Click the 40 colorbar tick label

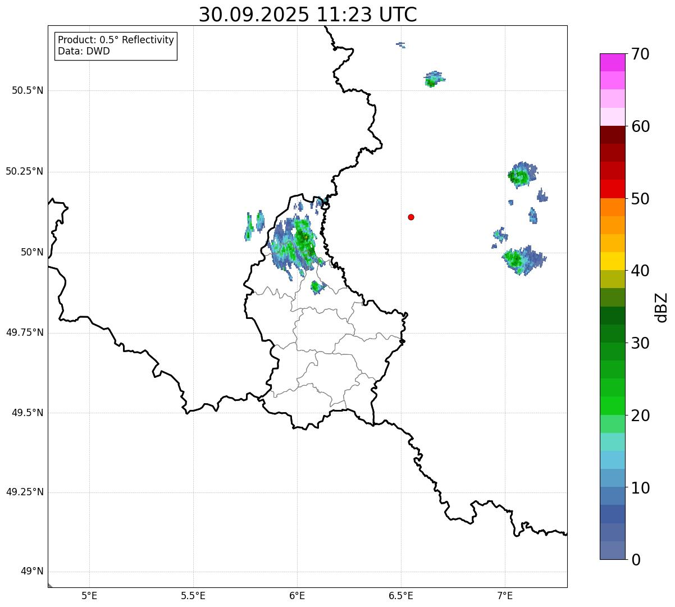(640, 271)
